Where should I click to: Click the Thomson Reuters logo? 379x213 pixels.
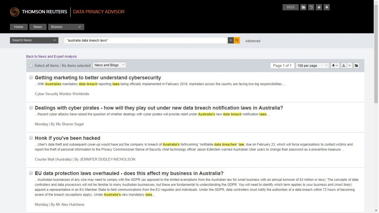coord(38,11)
